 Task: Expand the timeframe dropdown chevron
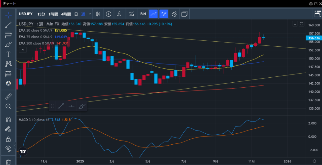click(x=90, y=14)
